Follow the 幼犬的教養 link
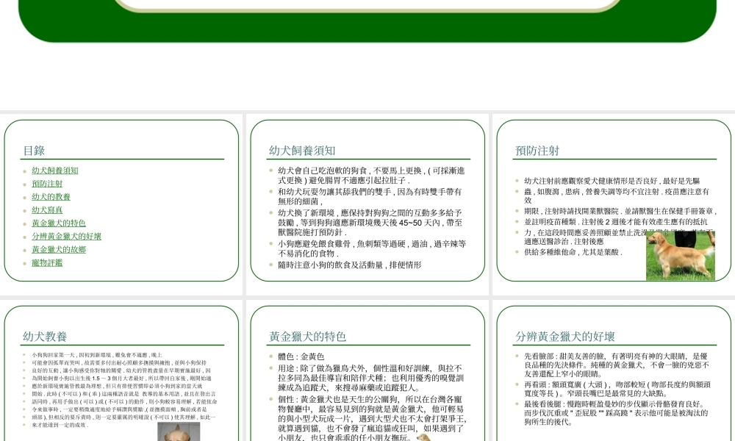Viewport: 735px width, 441px height. [x=51, y=197]
